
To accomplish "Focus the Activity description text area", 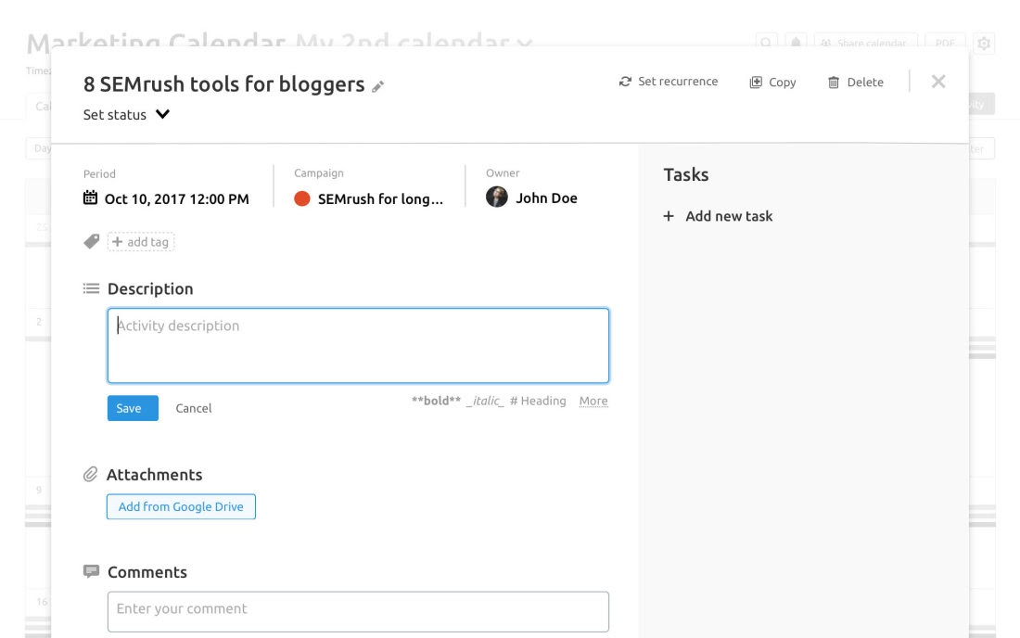I will point(359,345).
